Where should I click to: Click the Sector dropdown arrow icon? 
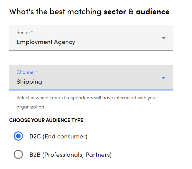point(163,38)
